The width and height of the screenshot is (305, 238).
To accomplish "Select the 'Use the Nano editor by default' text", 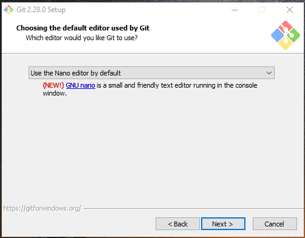I will pos(76,73).
